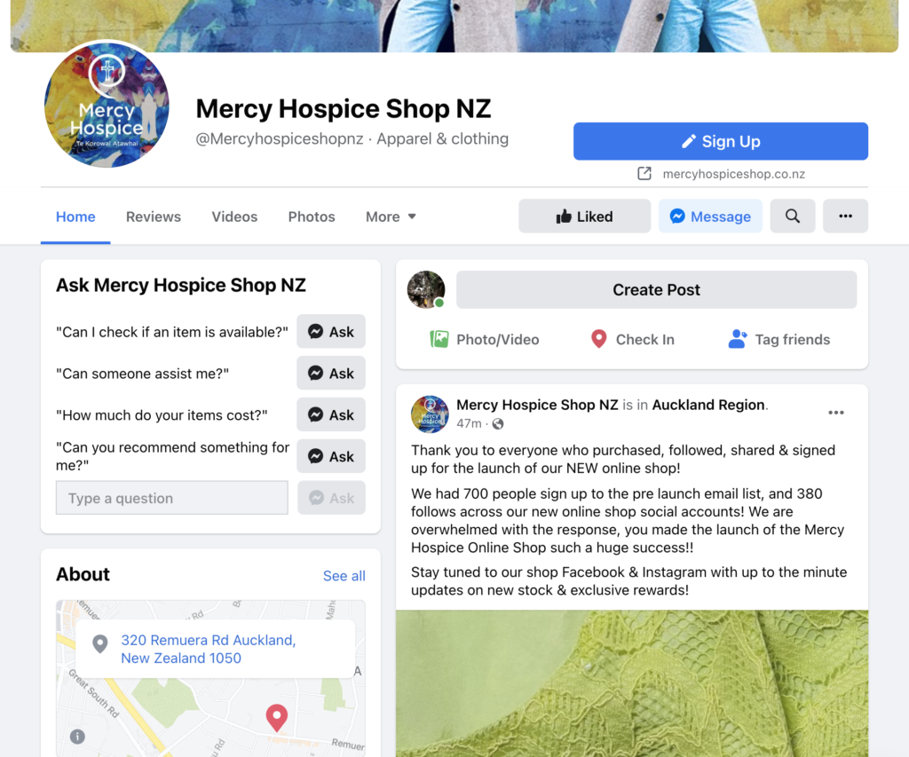
Task: Click the Type a question field
Action: (x=172, y=498)
